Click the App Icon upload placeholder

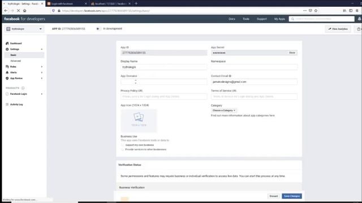click(x=139, y=121)
